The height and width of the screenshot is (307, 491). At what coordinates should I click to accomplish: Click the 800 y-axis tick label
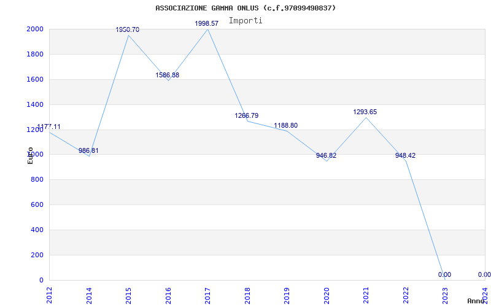coord(37,179)
